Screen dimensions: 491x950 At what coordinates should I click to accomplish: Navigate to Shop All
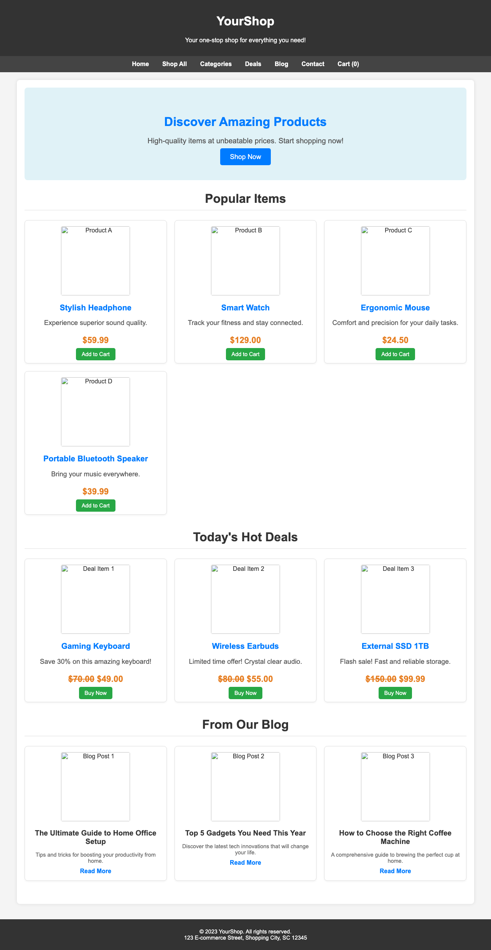pos(174,64)
